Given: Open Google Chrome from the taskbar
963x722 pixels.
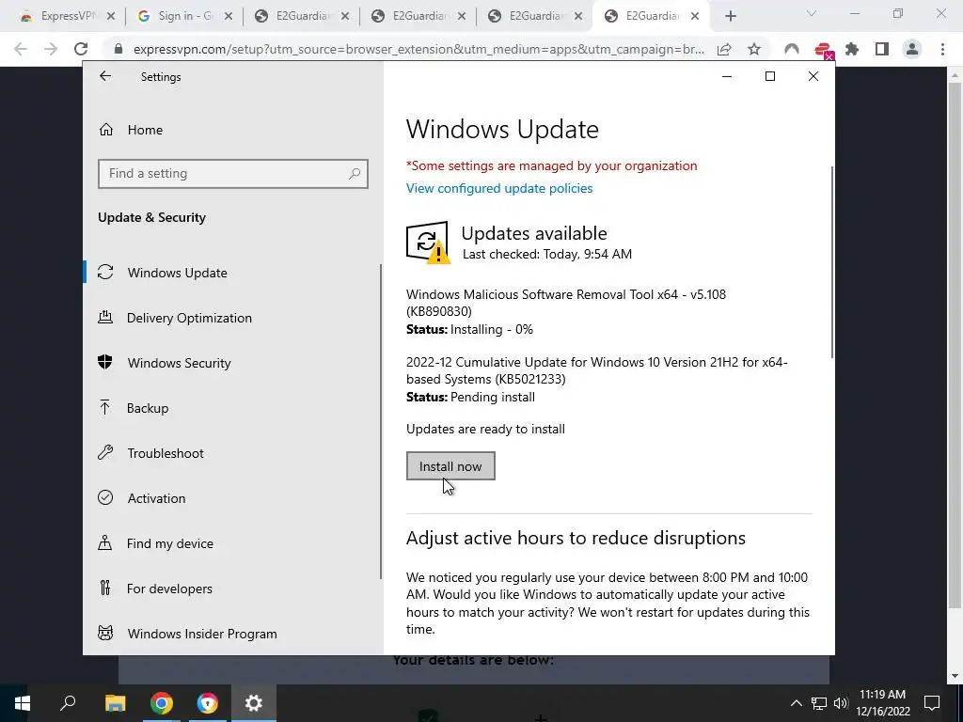Looking at the screenshot, I should click(161, 703).
